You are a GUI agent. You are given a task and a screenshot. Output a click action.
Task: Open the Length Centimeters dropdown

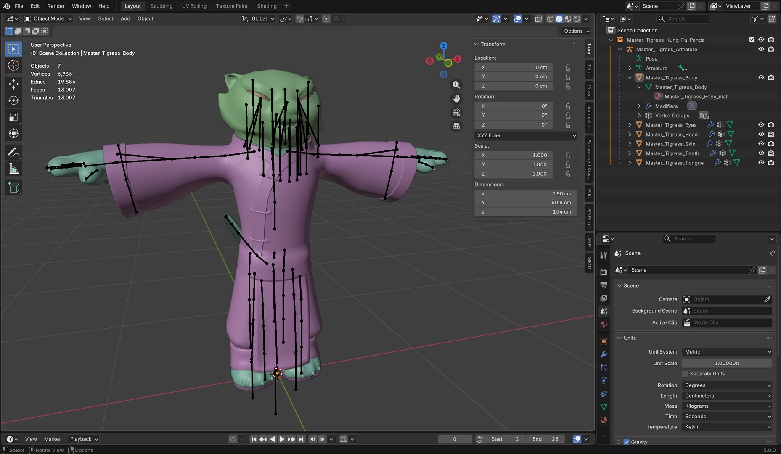pos(727,396)
